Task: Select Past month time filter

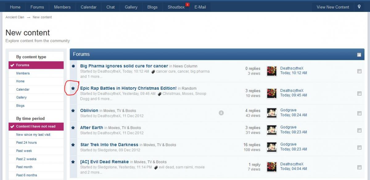Action: pyautogui.click(x=24, y=167)
